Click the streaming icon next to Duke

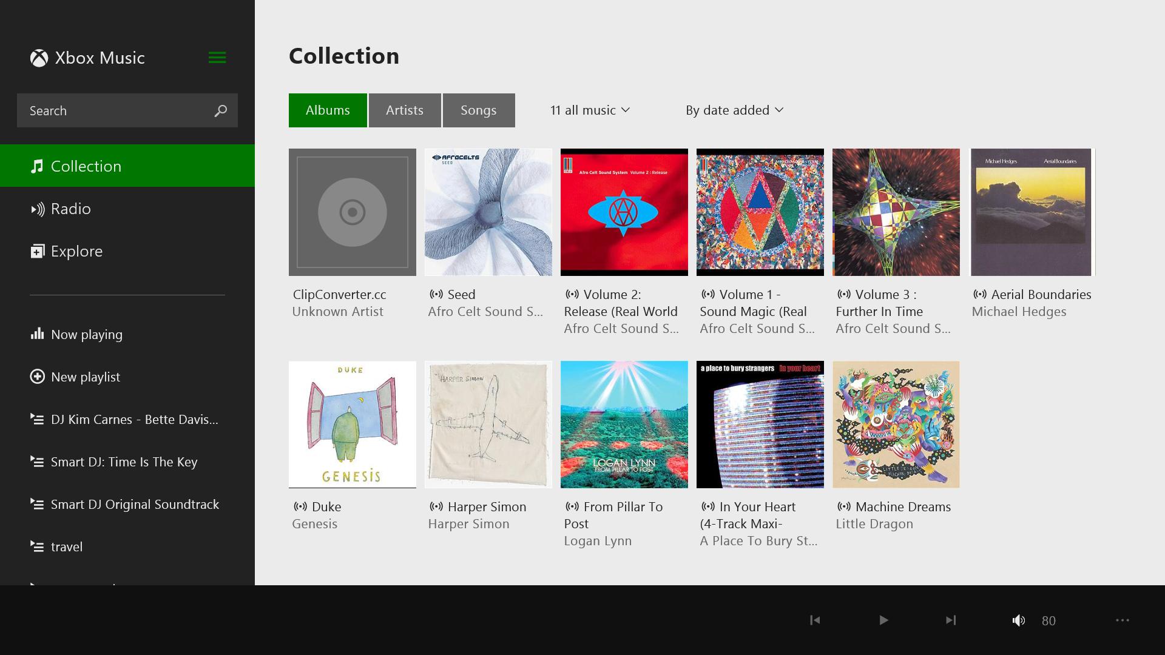(x=300, y=506)
